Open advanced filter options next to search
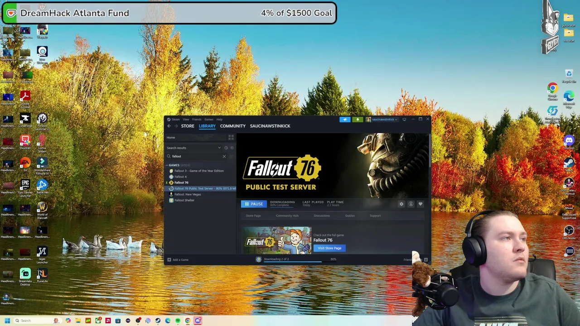The width and height of the screenshot is (580, 326). point(231,156)
